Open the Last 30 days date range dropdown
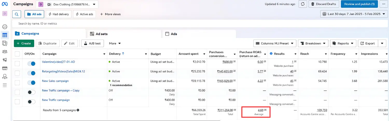This screenshot has width=389, height=121. (354, 14)
